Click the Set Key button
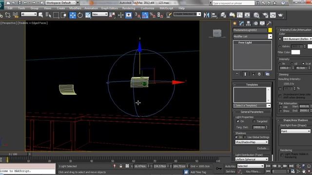312x175 pixels. [230, 172]
